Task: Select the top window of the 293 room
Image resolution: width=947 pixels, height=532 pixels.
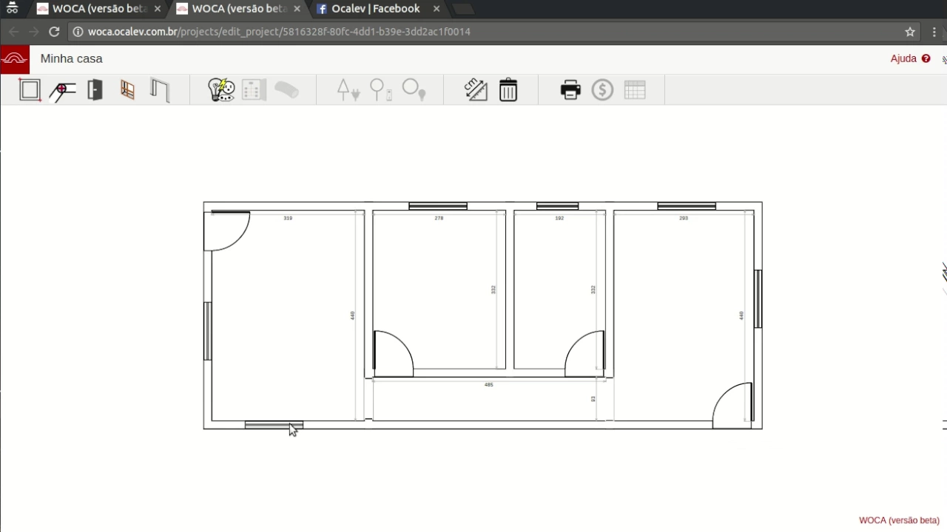Action: point(687,206)
